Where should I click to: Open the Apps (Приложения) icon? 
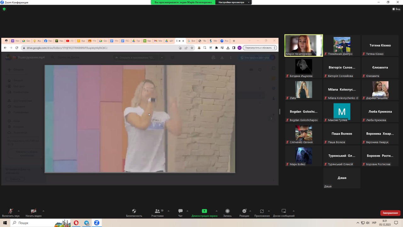[262, 211]
